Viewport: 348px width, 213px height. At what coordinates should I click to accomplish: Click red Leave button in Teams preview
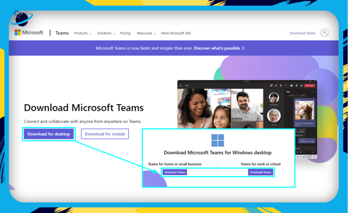click(310, 85)
